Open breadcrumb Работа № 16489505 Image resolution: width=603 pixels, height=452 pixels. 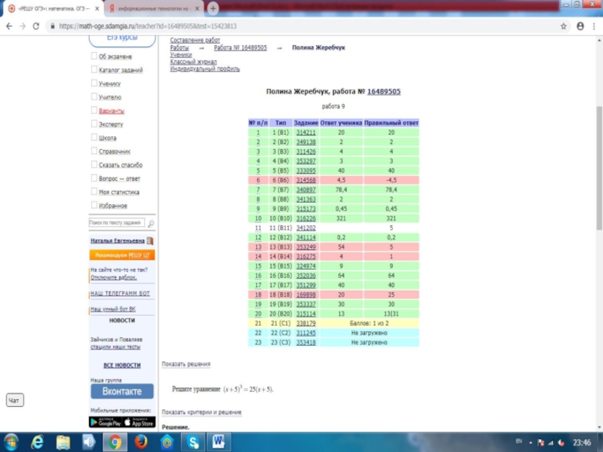[x=240, y=47]
